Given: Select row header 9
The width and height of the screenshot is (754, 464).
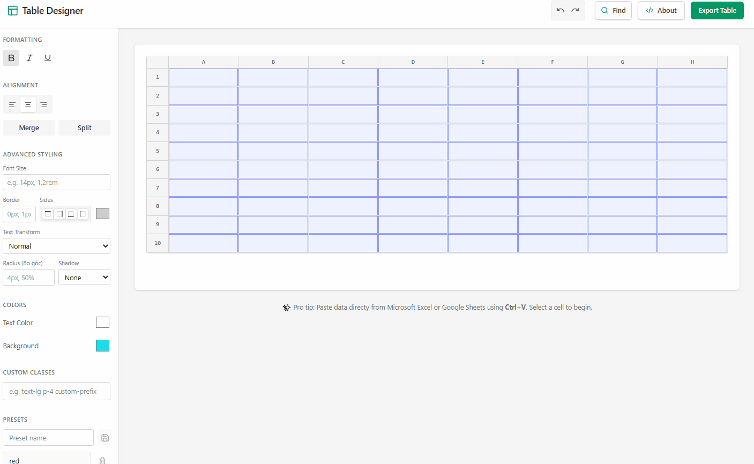Looking at the screenshot, I should pos(158,224).
